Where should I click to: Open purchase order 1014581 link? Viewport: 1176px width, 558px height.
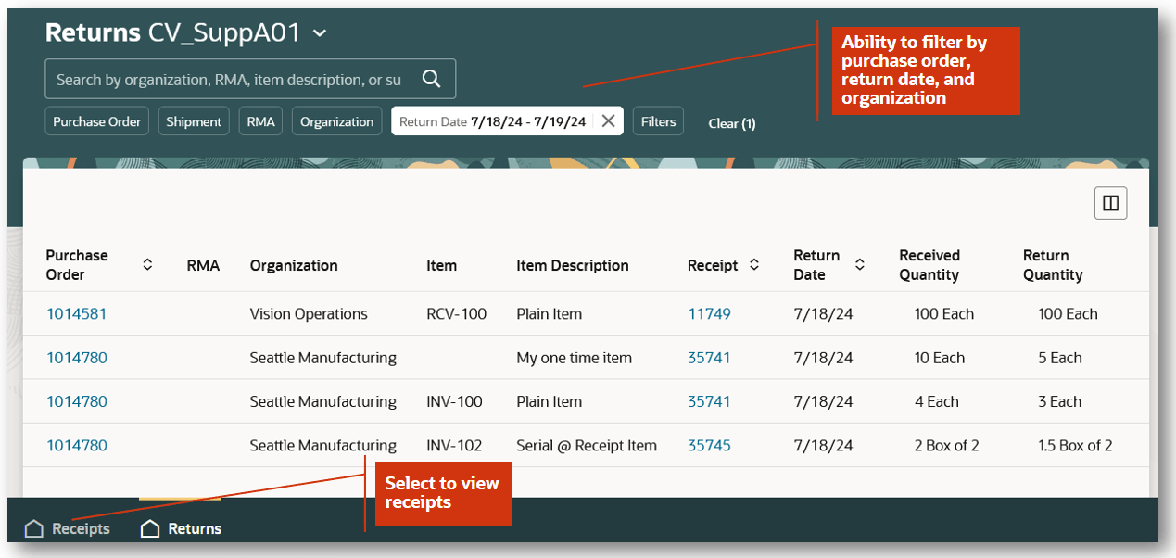(77, 314)
